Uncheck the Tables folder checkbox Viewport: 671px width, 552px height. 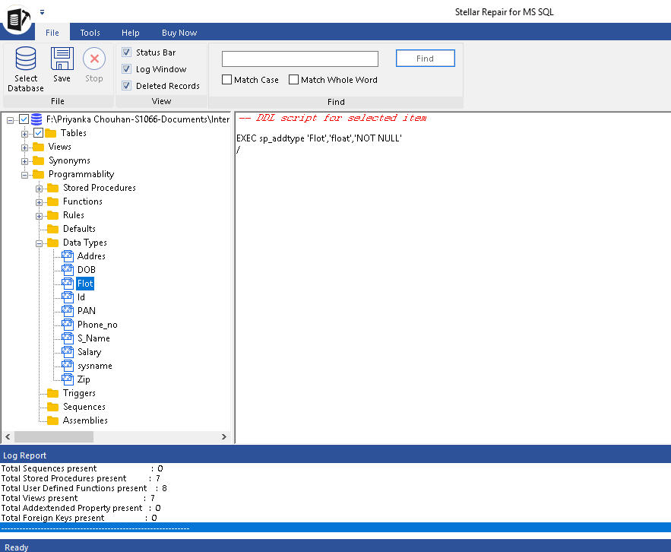click(38, 133)
